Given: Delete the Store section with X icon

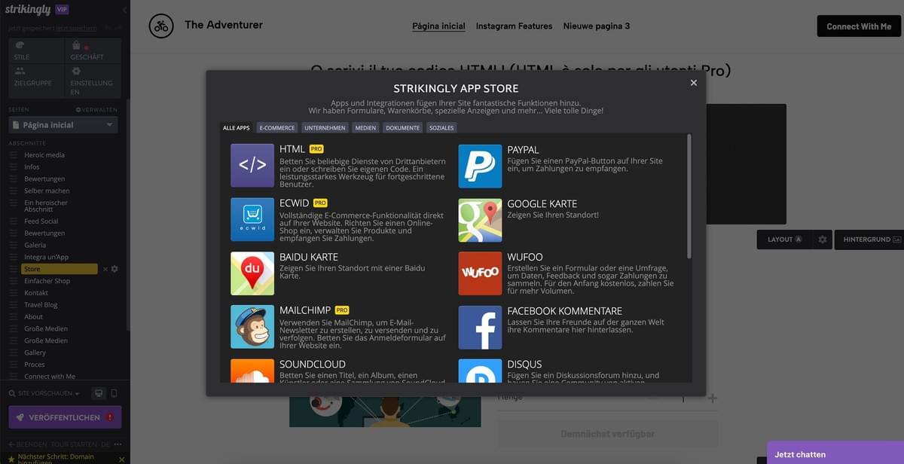Looking at the screenshot, I should click(x=105, y=269).
